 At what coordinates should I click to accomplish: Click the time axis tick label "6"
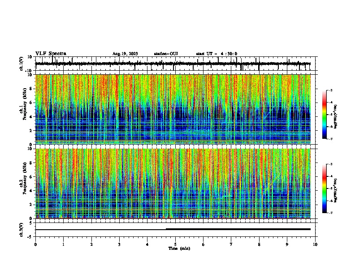click(203, 244)
